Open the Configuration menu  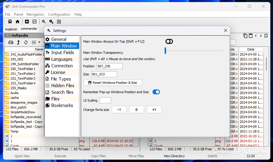pos(59,14)
